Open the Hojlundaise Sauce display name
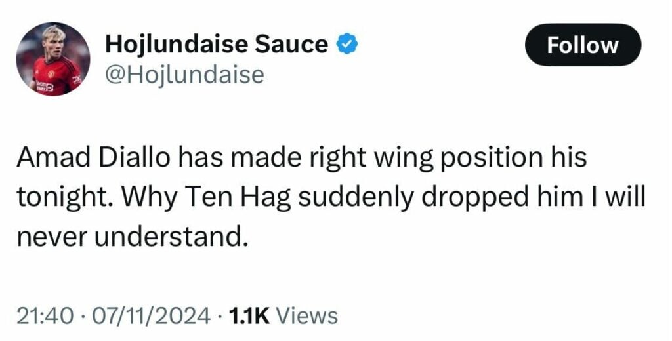 coord(217,45)
